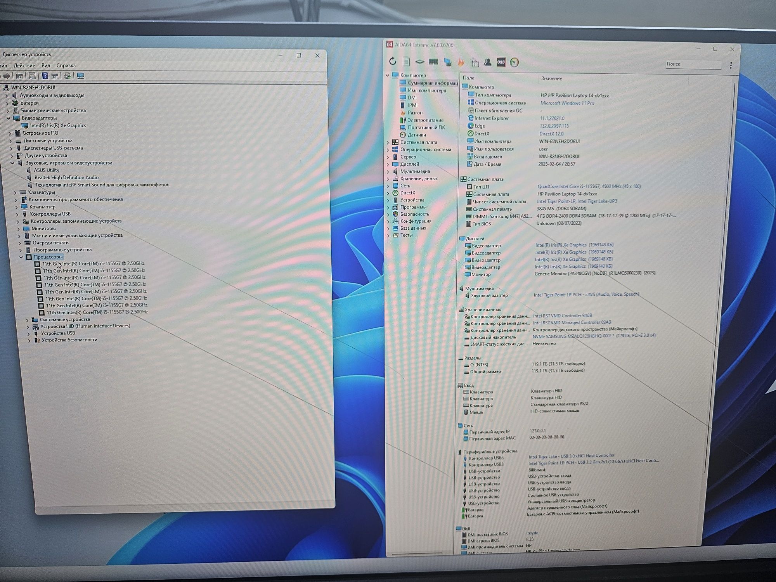776x582 pixels.
Task: Select Realtek High Definition Audio device
Action: pyautogui.click(x=66, y=178)
